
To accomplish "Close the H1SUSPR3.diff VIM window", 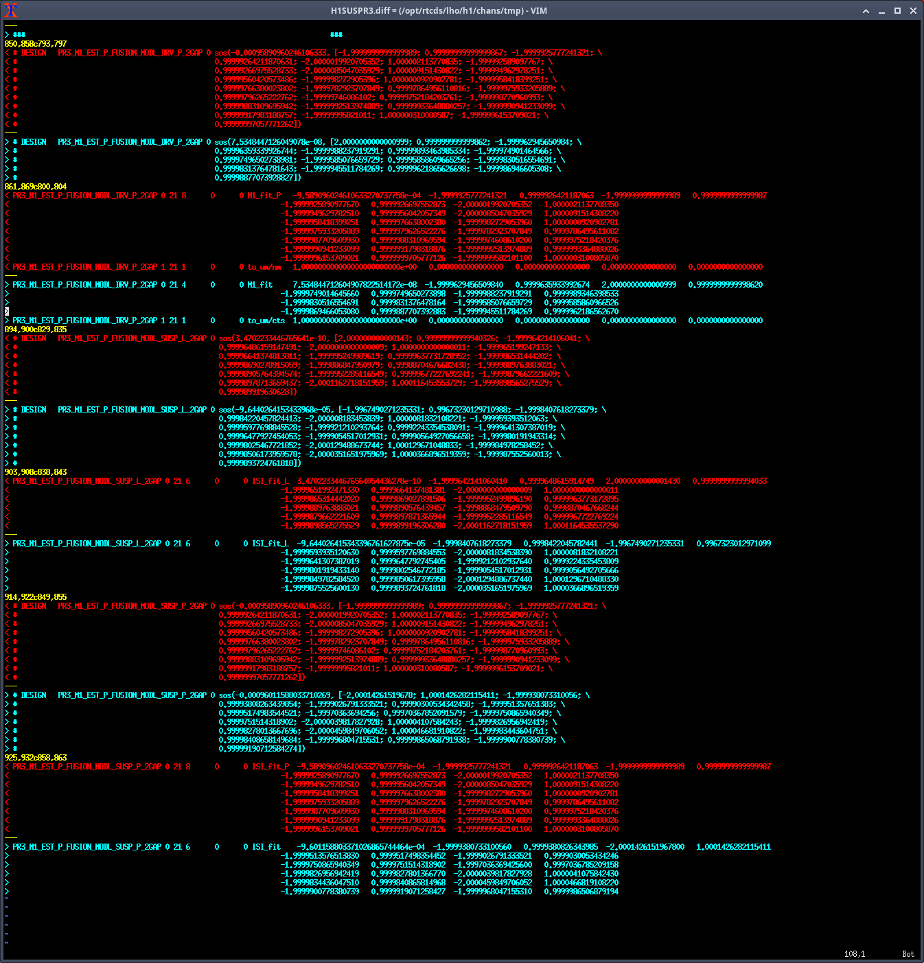I will 913,11.
